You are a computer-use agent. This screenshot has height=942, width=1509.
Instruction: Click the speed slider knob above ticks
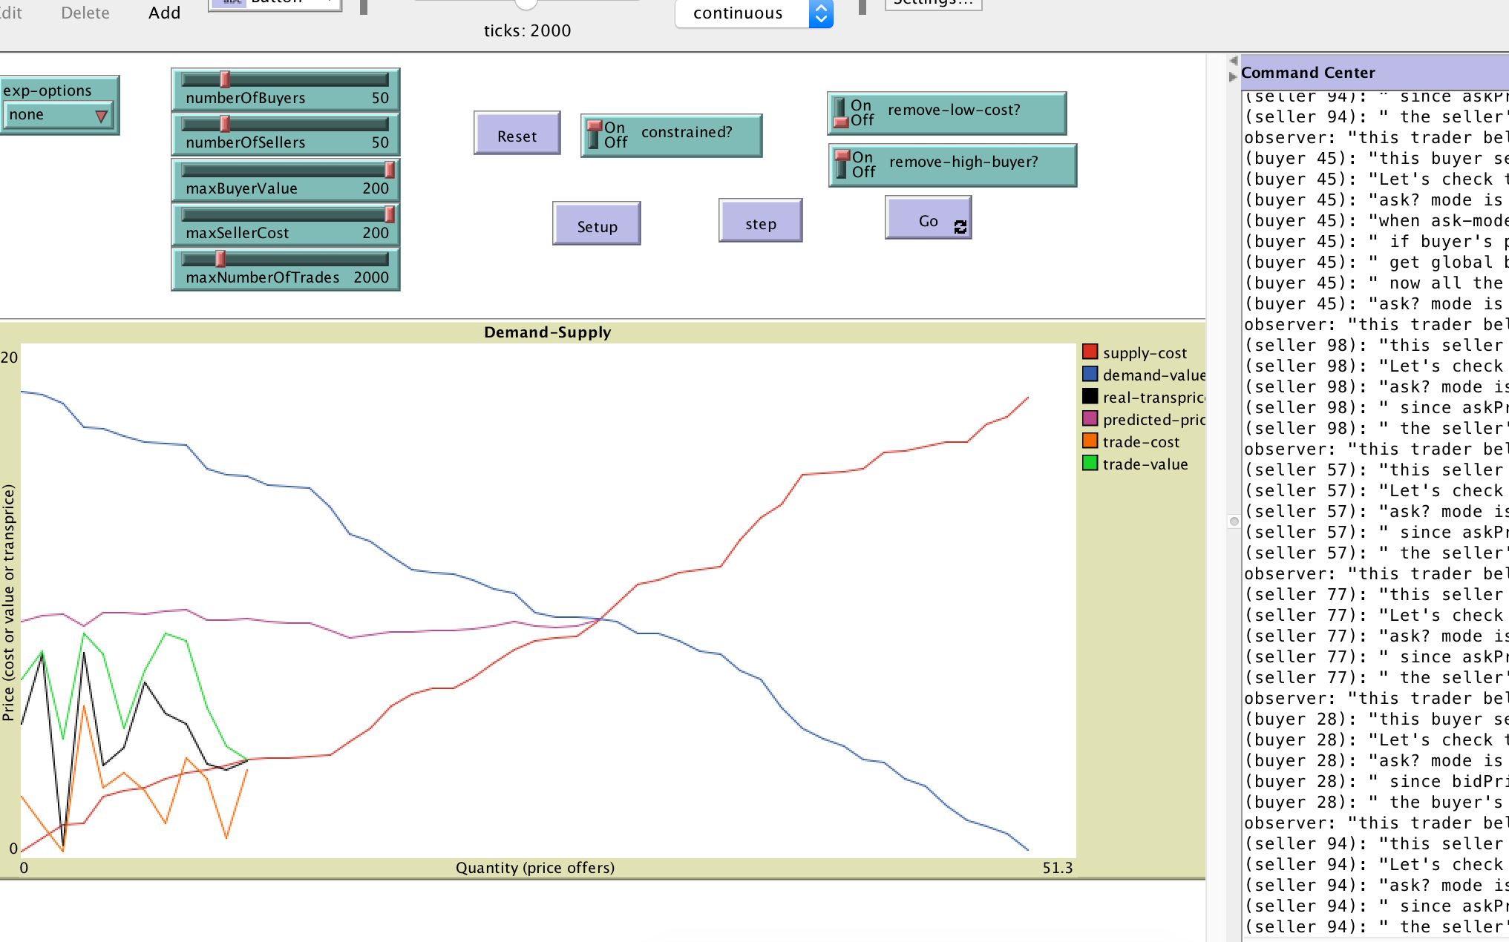tap(526, 4)
